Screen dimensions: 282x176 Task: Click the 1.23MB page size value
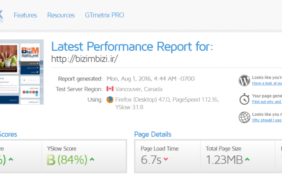pyautogui.click(x=224, y=160)
